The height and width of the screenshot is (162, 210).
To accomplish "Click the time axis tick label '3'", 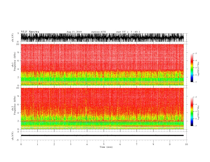I will click(71, 144).
